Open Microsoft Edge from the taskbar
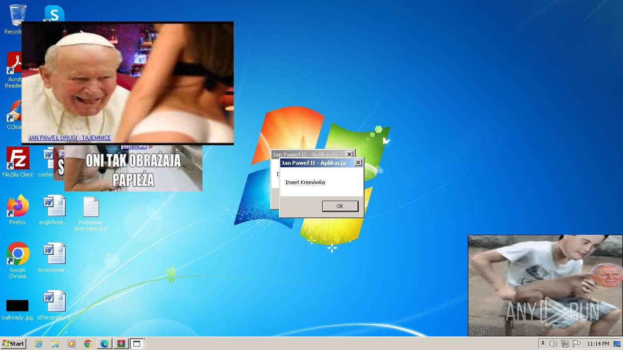623x350 pixels. 104,344
